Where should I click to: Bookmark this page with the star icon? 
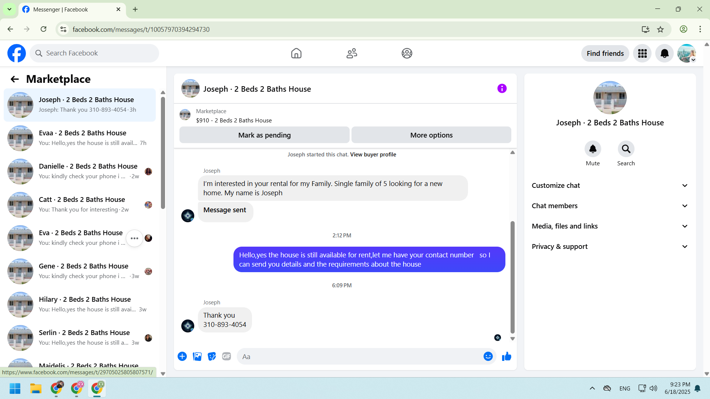click(660, 29)
